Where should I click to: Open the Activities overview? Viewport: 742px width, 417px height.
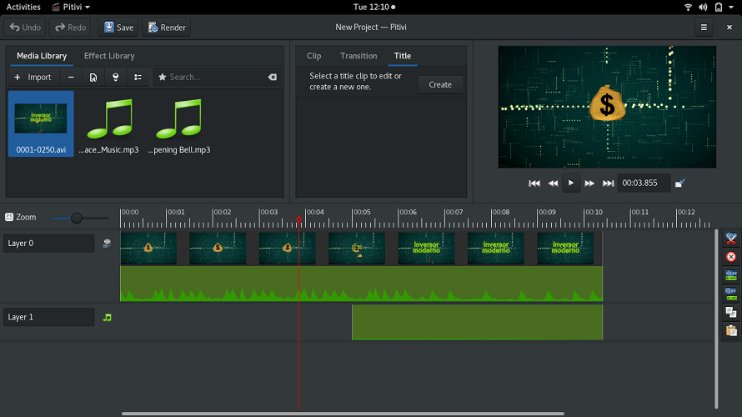click(23, 8)
